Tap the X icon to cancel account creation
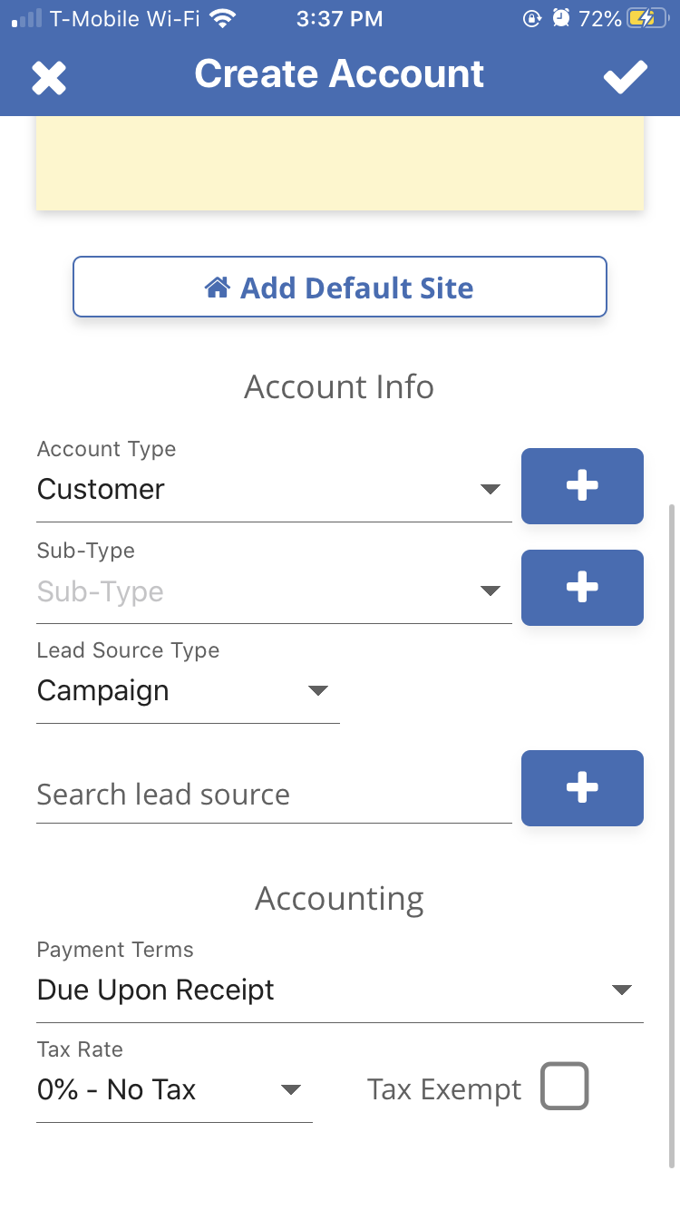This screenshot has width=680, height=1210. point(49,78)
